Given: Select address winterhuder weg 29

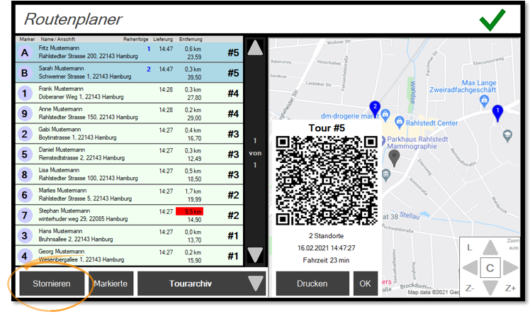Looking at the screenshot, I should point(83,219).
